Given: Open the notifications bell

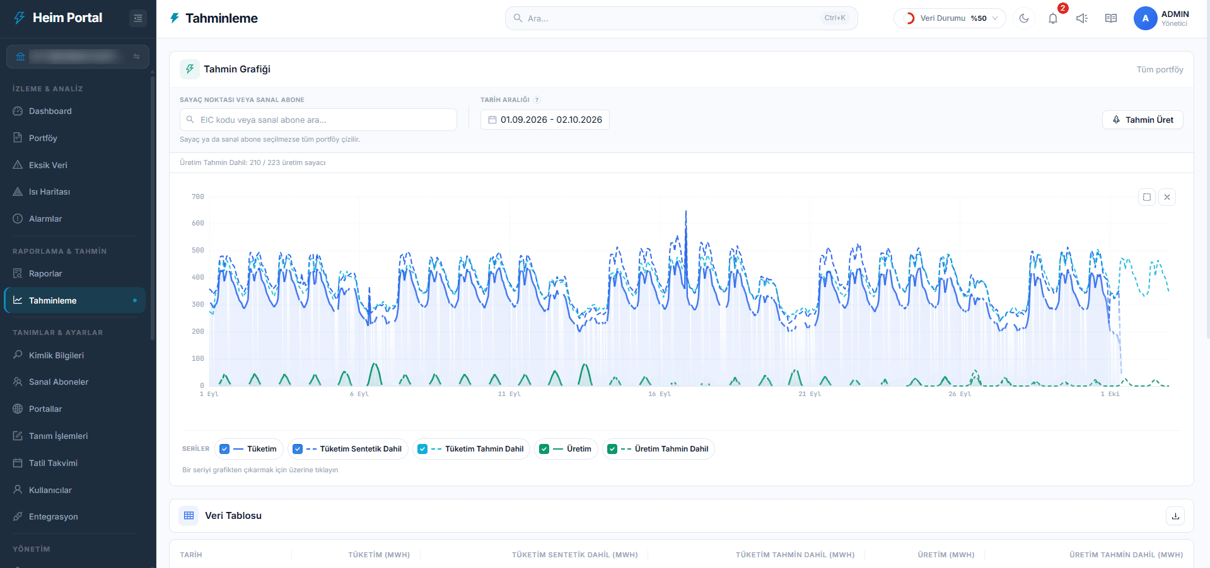Looking at the screenshot, I should (x=1053, y=18).
